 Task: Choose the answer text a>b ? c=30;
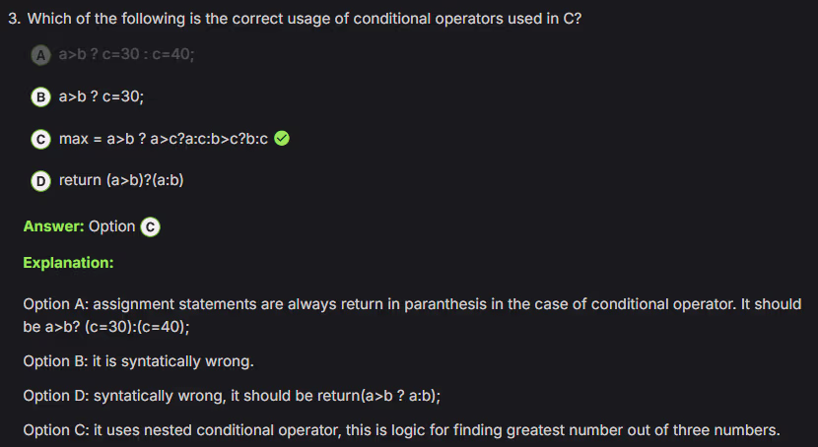(x=102, y=96)
